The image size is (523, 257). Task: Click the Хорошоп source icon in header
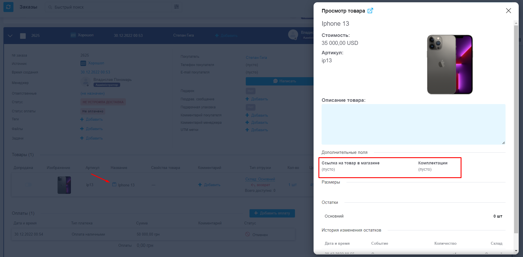tap(73, 35)
